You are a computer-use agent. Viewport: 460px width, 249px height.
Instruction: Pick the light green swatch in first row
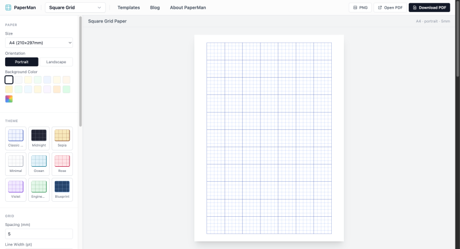[x=37, y=80]
